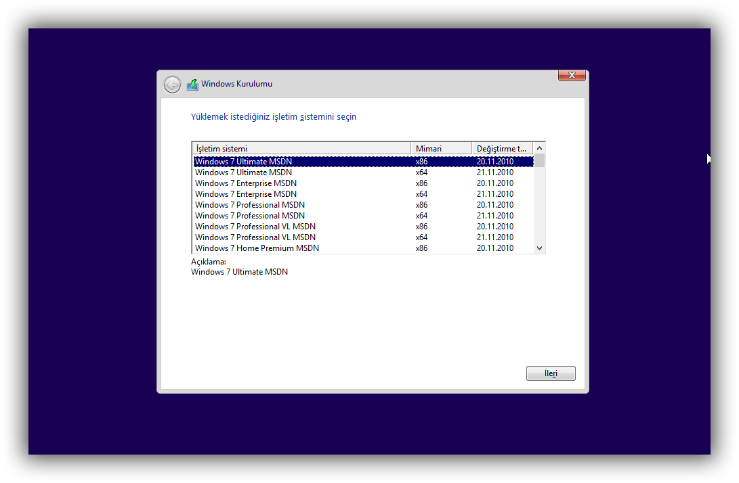This screenshot has width=739, height=483.
Task: Sort list by Mimari column
Action: tap(440, 148)
